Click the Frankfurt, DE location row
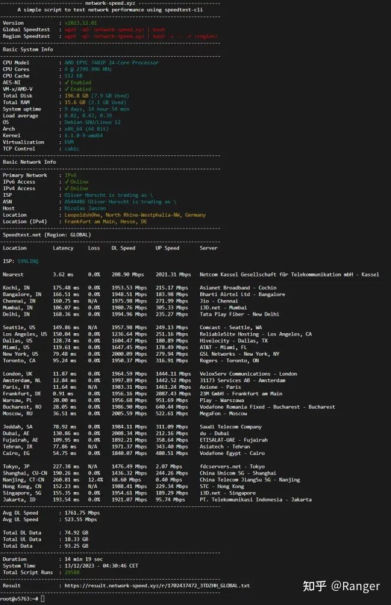The height and width of the screenshot is (605, 391). coord(22,393)
